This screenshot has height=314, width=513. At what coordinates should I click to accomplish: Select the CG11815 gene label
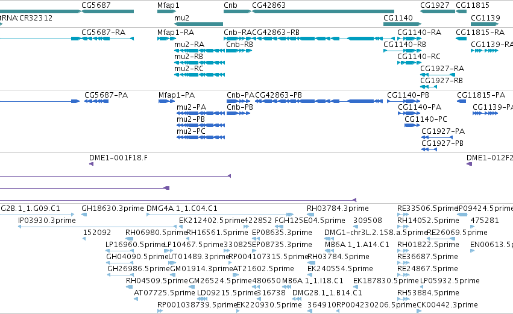point(473,5)
